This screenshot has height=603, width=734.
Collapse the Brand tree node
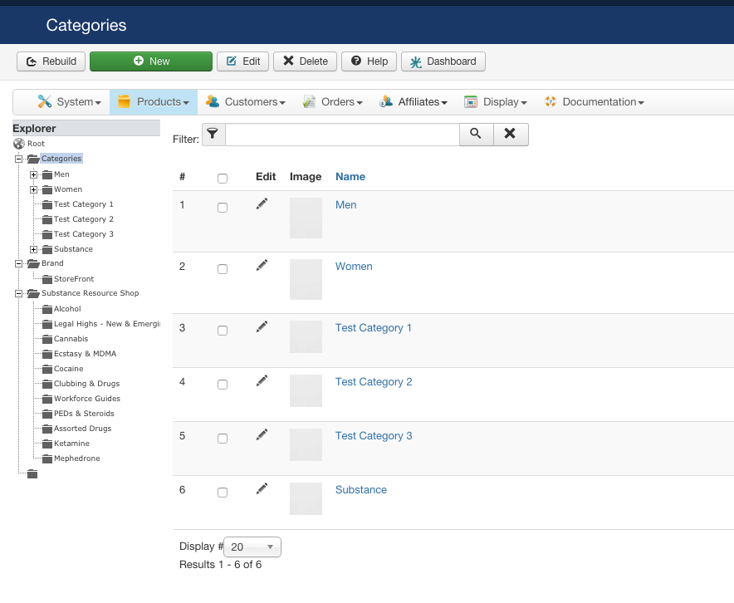[x=19, y=263]
